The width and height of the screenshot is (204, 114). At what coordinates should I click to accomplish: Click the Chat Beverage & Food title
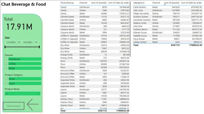24,4
